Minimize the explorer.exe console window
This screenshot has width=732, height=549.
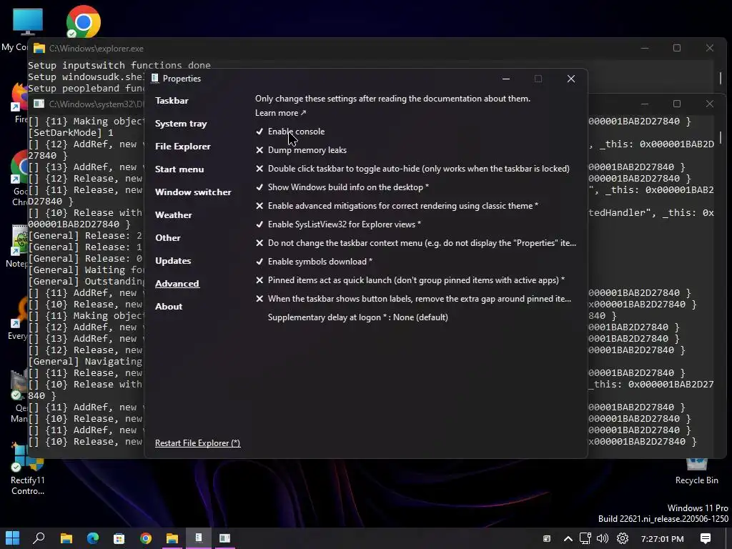(645, 48)
